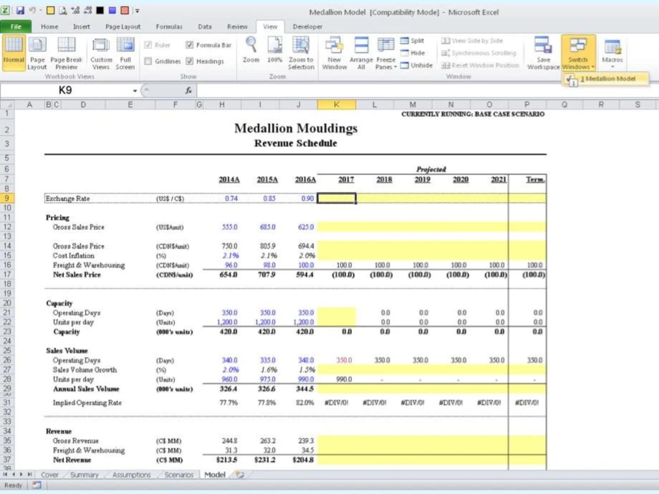This screenshot has height=494, width=659.
Task: Open a New Window
Action: (334, 52)
